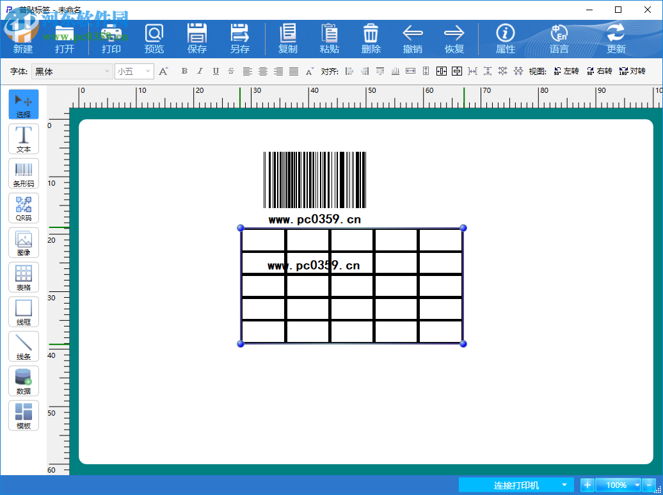Screen dimensions: 663x495
Task: Toggle strikethrough formatting
Action: coord(231,71)
